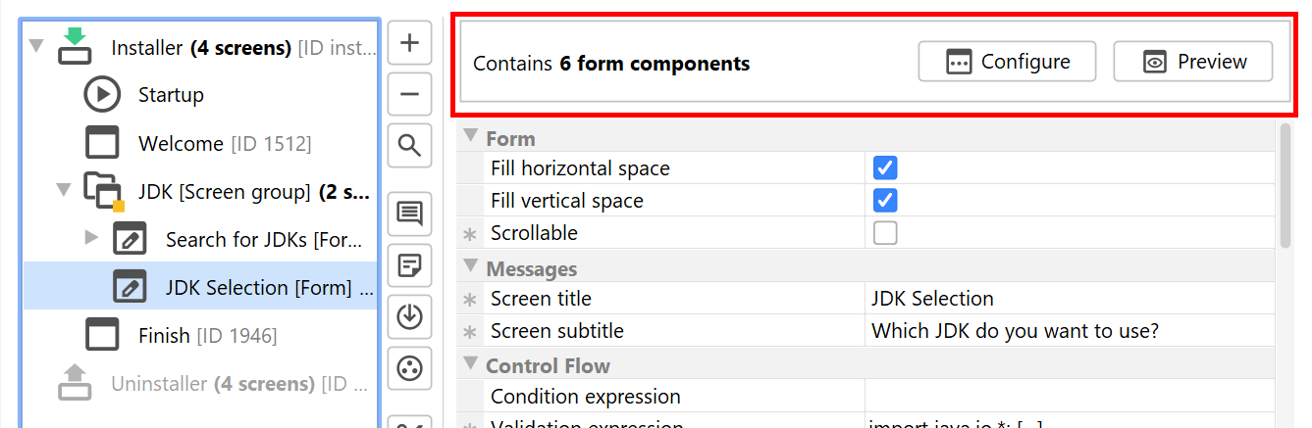Select the Welcome screen tree item
1312x428 pixels.
181,144
